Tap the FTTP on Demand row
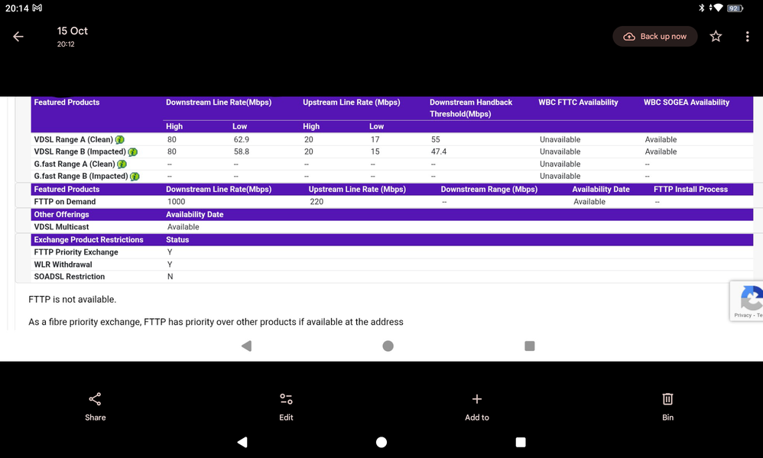This screenshot has width=763, height=458. (x=65, y=202)
